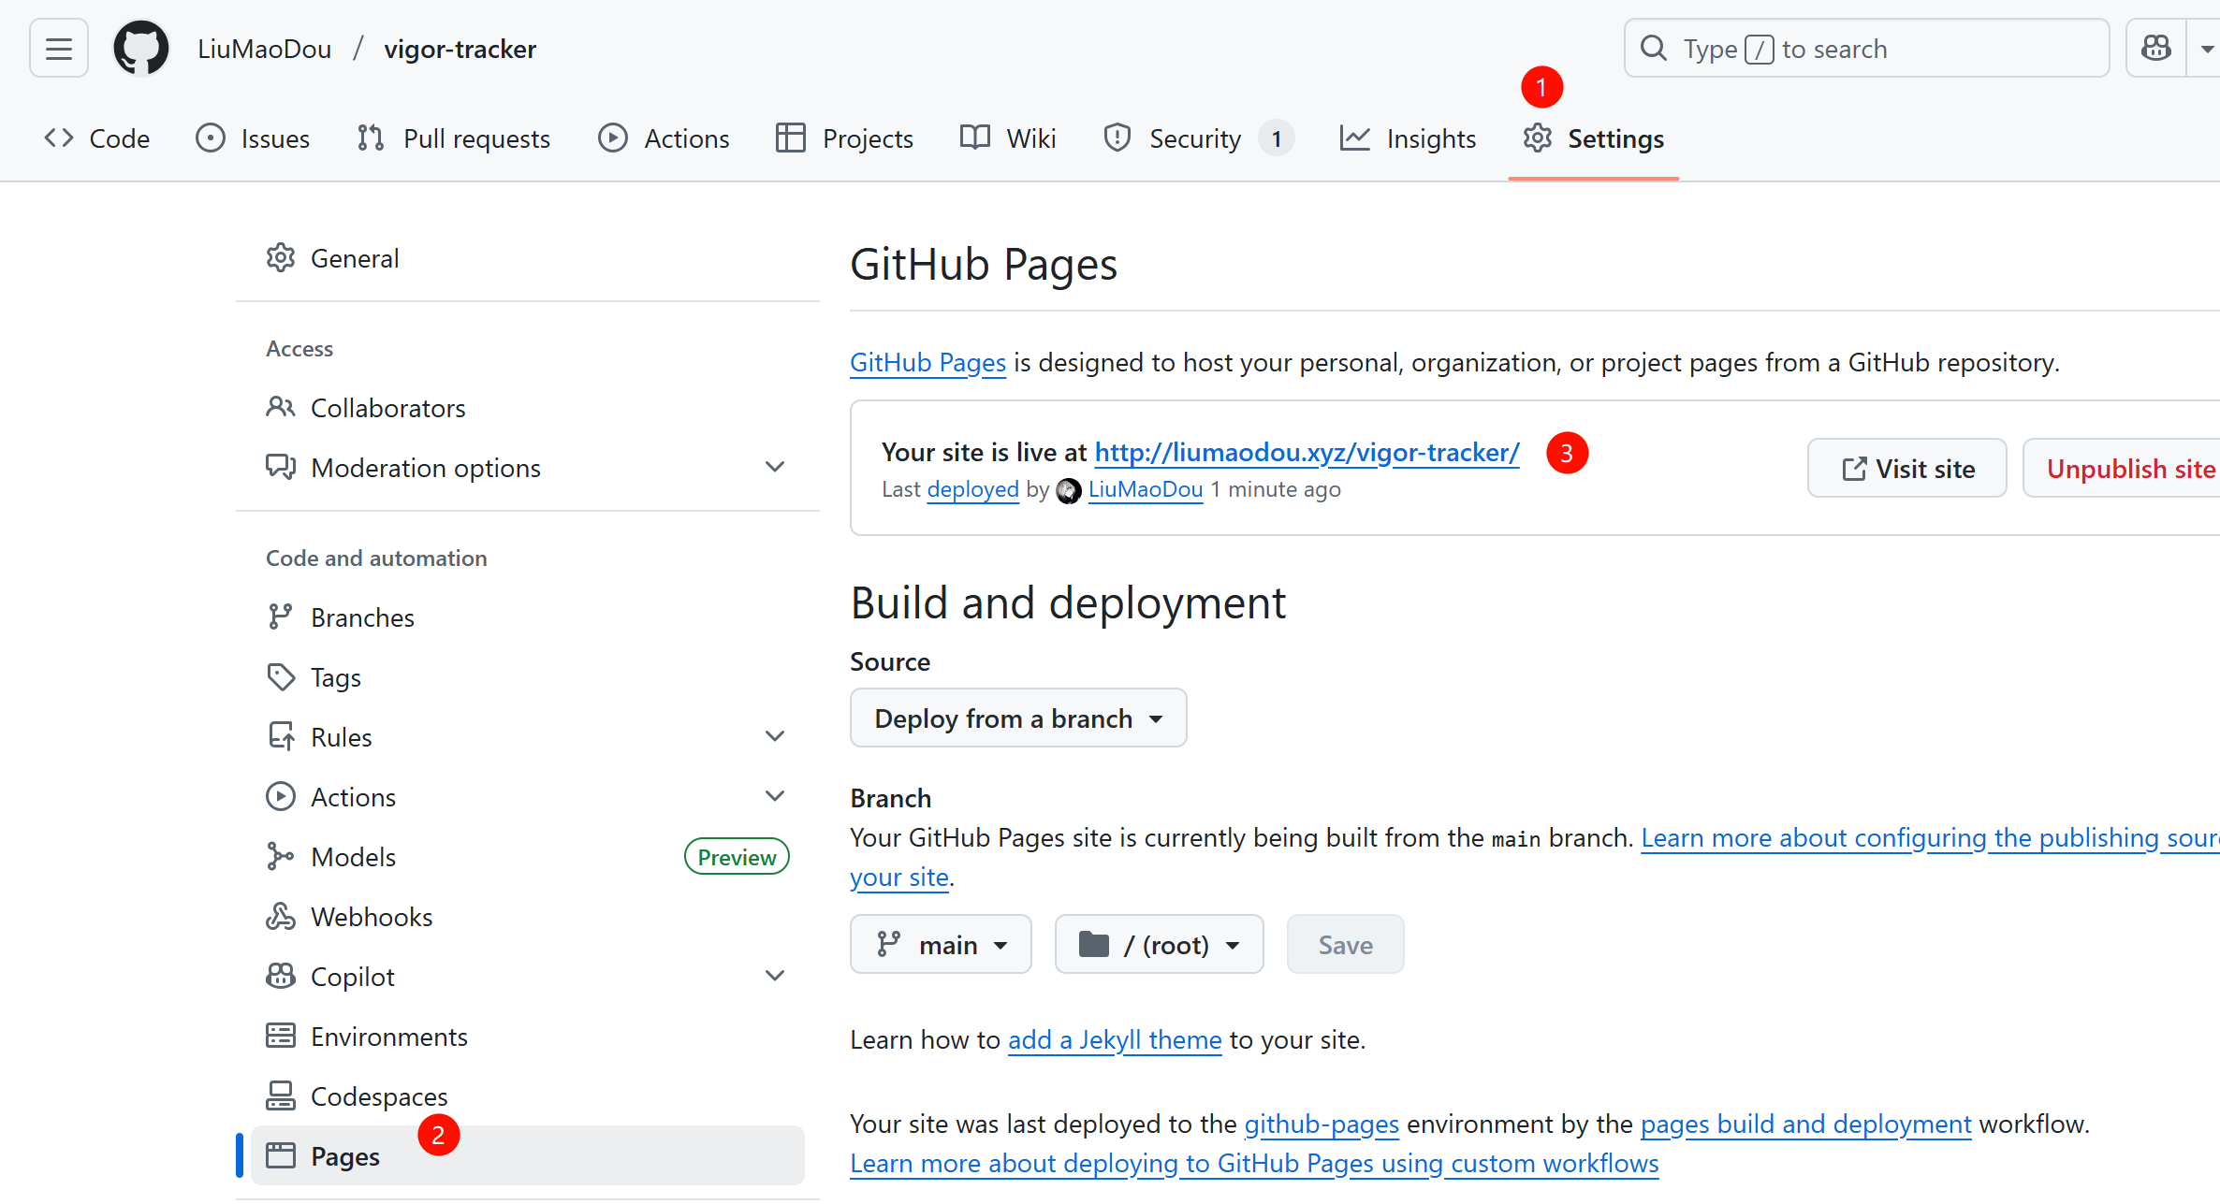
Task: Click the Environments sidebar icon
Action: pos(280,1037)
